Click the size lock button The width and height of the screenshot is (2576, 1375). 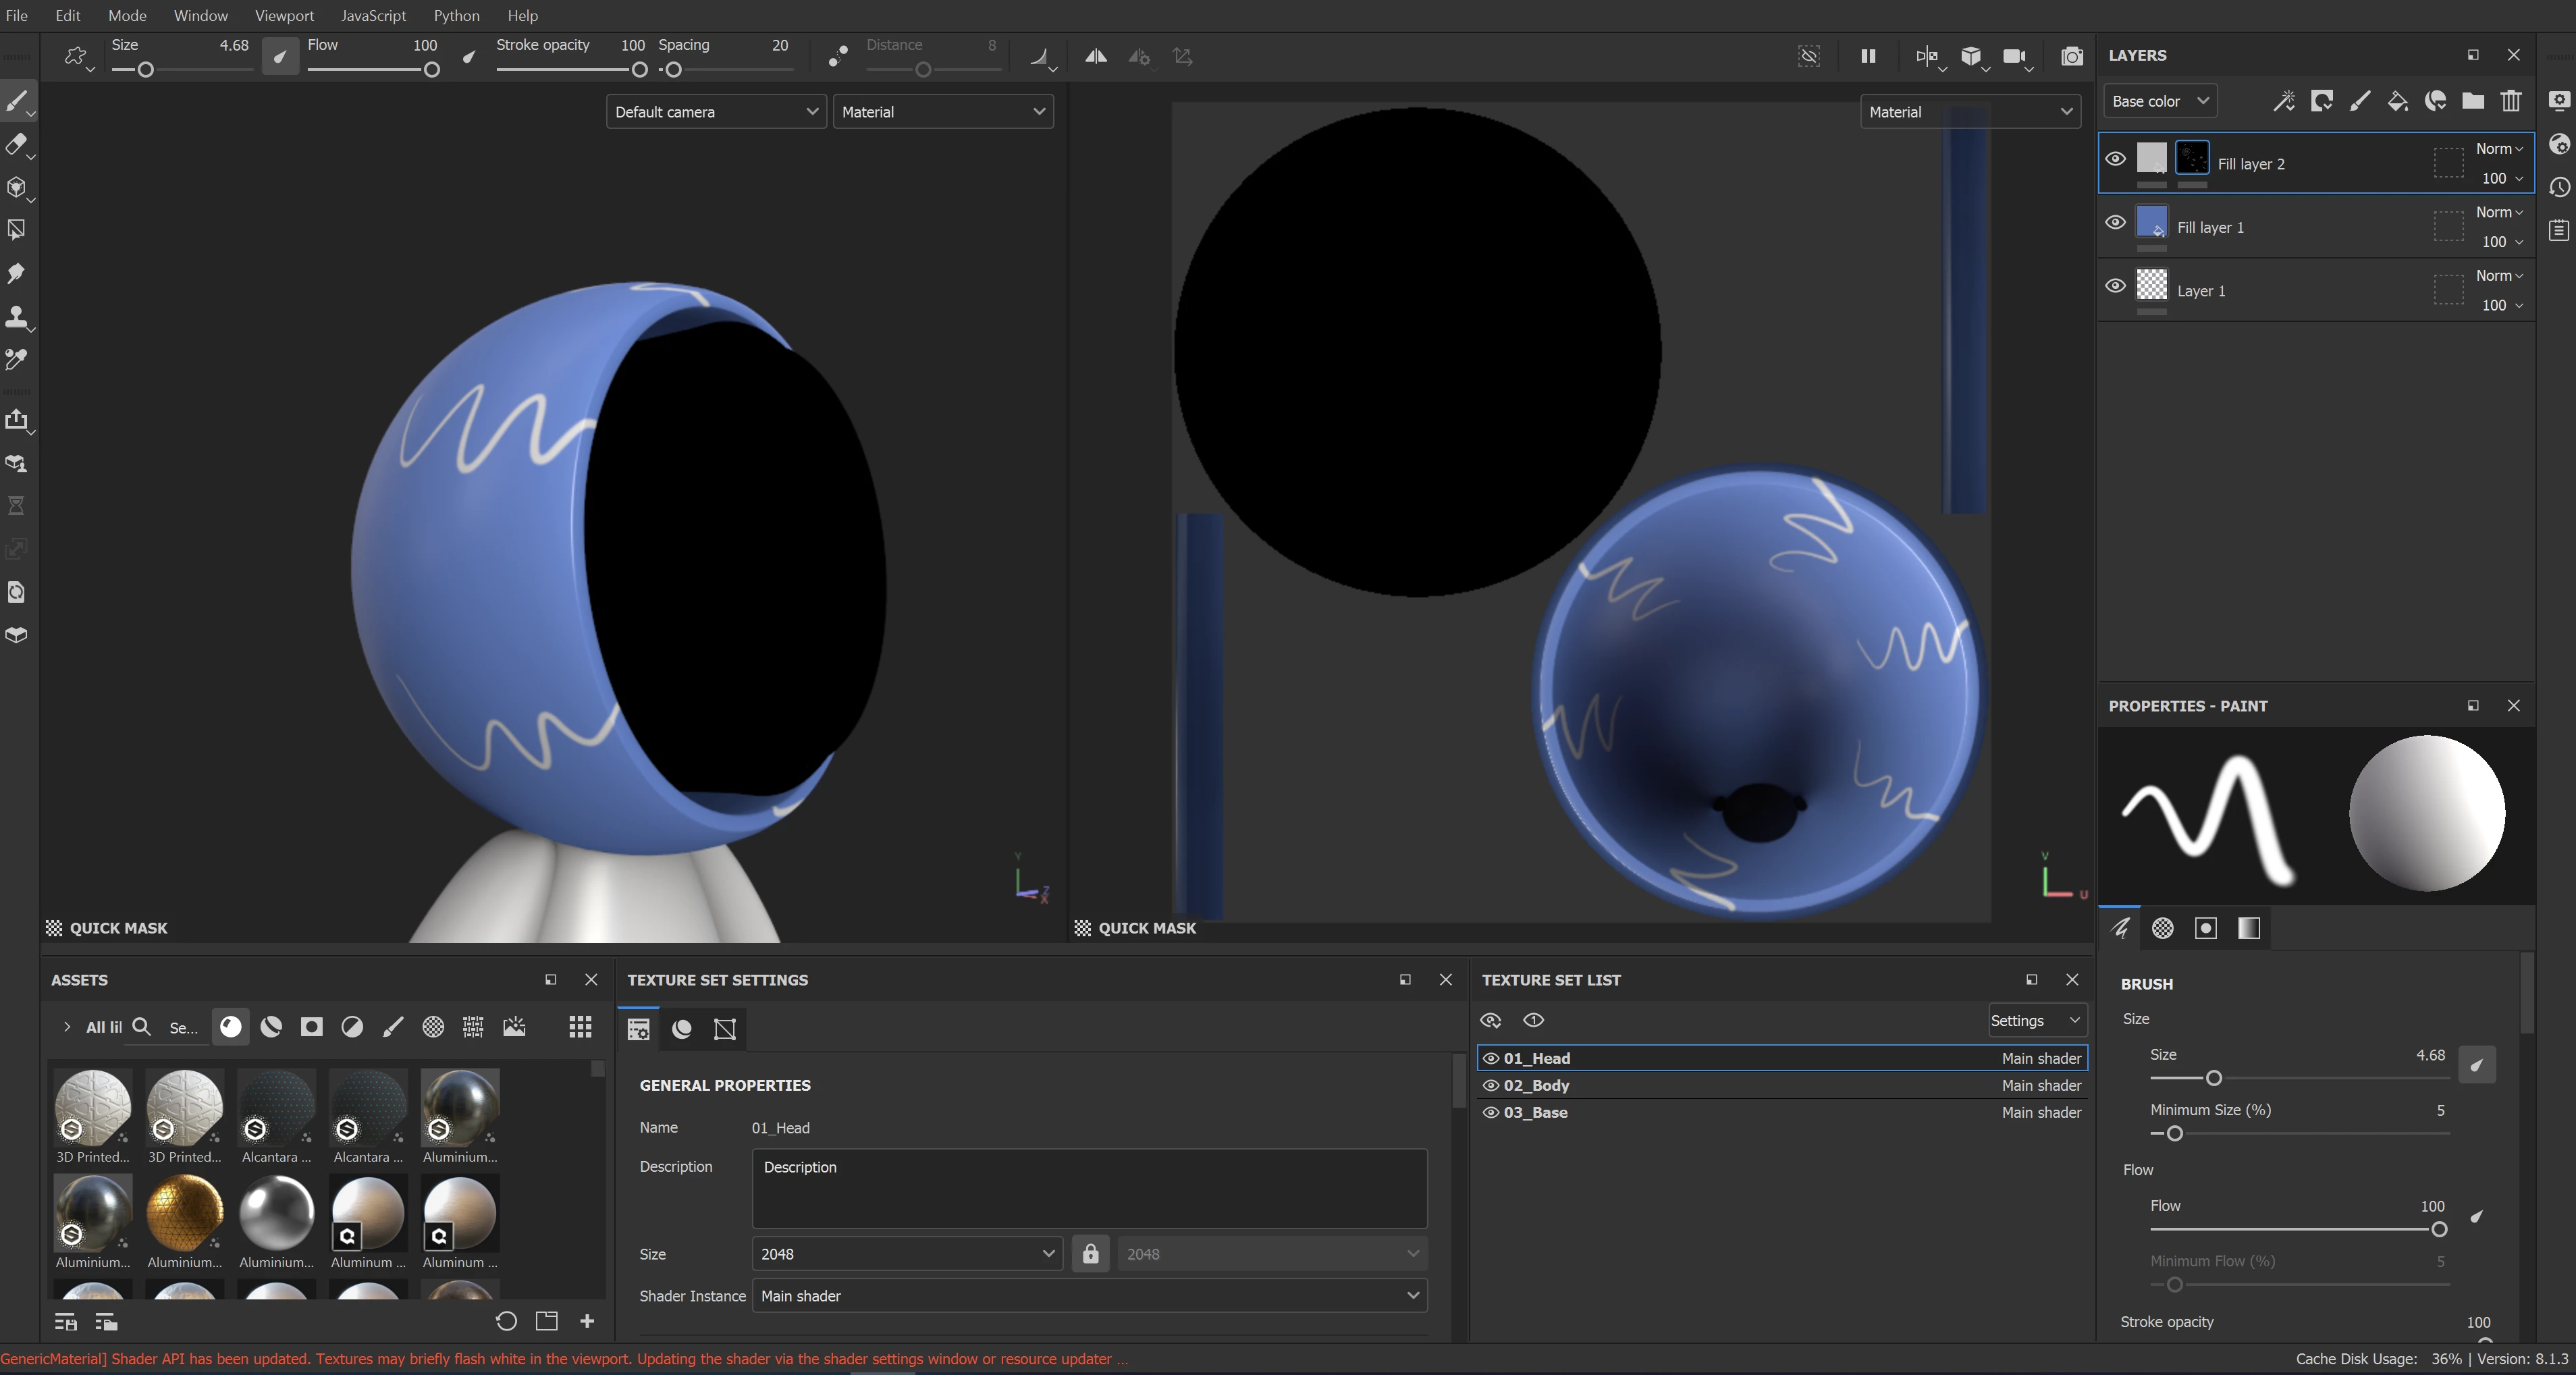pos(1090,1254)
